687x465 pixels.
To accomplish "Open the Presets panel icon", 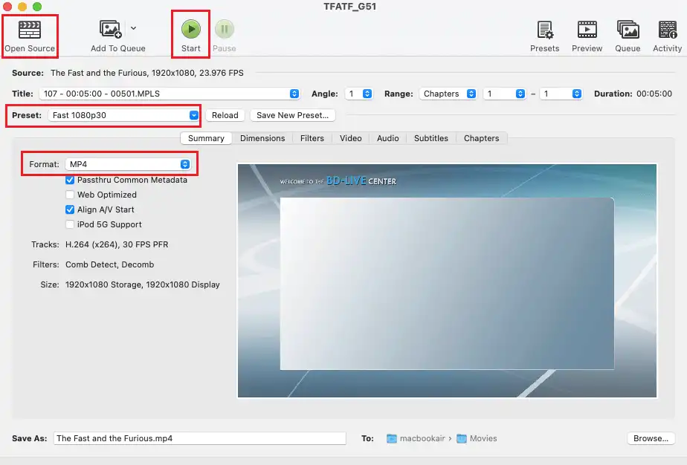I will pos(545,30).
